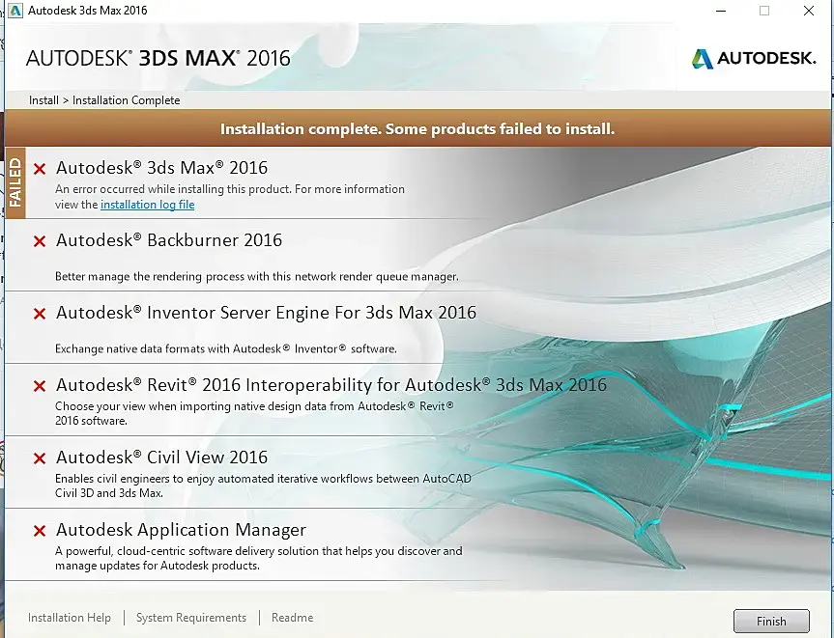
Task: Click the 3ds Max title bar app icon
Action: [14, 10]
